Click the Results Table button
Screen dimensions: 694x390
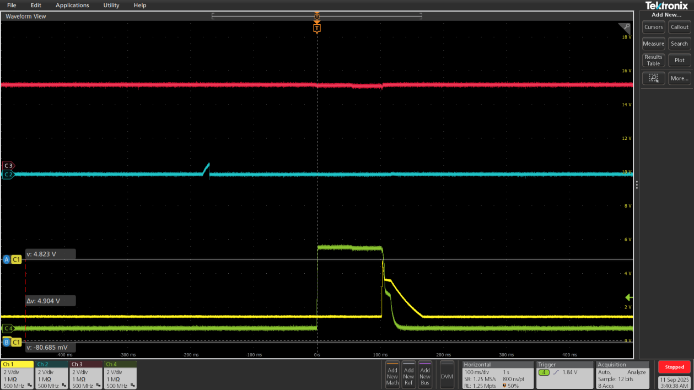point(654,60)
